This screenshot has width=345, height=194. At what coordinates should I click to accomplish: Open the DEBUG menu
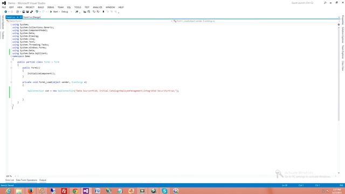(51, 7)
